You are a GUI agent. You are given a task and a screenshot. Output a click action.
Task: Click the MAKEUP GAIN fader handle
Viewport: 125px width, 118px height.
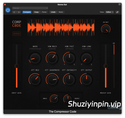pos(106,66)
